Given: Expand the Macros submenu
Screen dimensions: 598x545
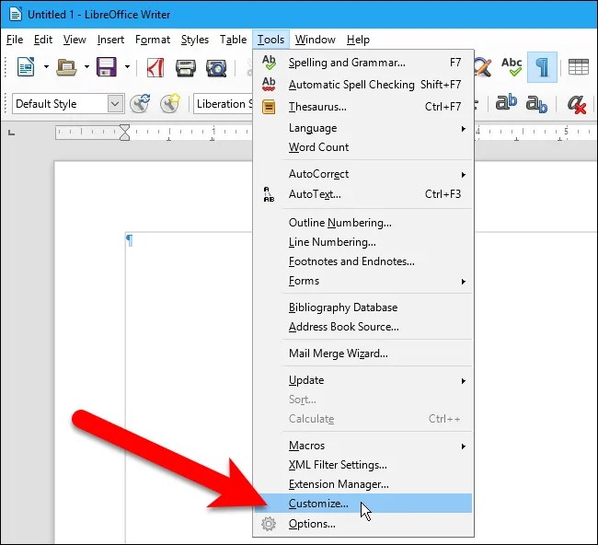Looking at the screenshot, I should point(363,446).
